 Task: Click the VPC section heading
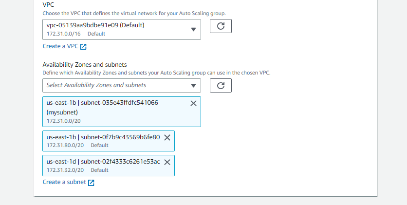(48, 5)
